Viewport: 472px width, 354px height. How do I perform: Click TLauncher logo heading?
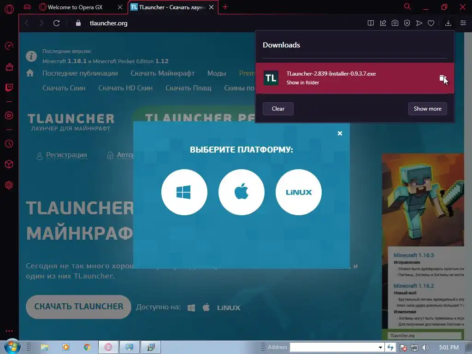[71, 122]
